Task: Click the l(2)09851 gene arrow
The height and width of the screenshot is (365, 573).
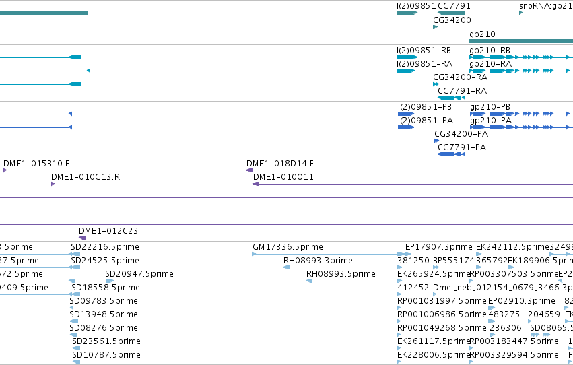Action: [407, 13]
